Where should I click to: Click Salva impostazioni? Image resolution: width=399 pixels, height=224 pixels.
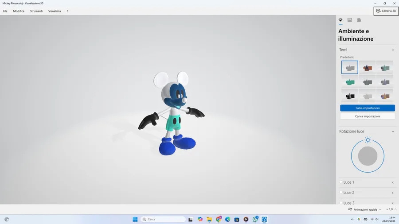368,108
